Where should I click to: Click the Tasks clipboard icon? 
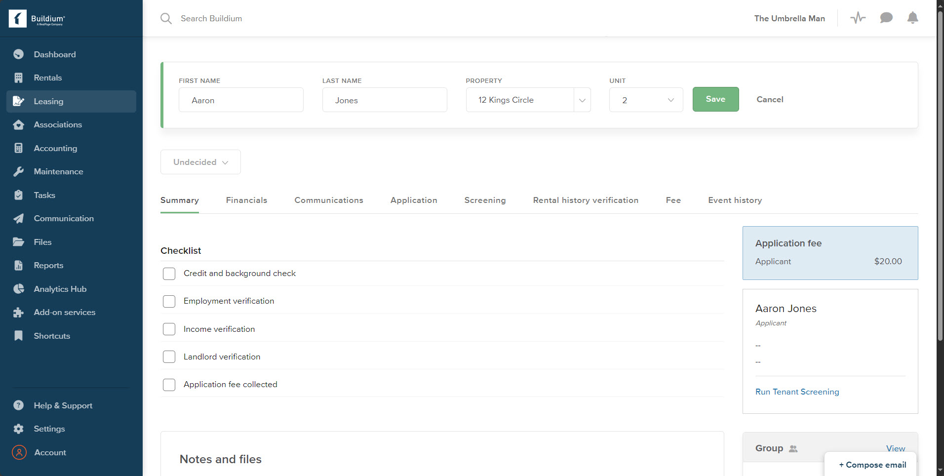coord(19,195)
